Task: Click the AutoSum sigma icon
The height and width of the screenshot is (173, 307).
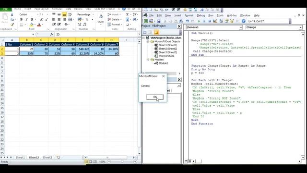Action: [x=127, y=14]
